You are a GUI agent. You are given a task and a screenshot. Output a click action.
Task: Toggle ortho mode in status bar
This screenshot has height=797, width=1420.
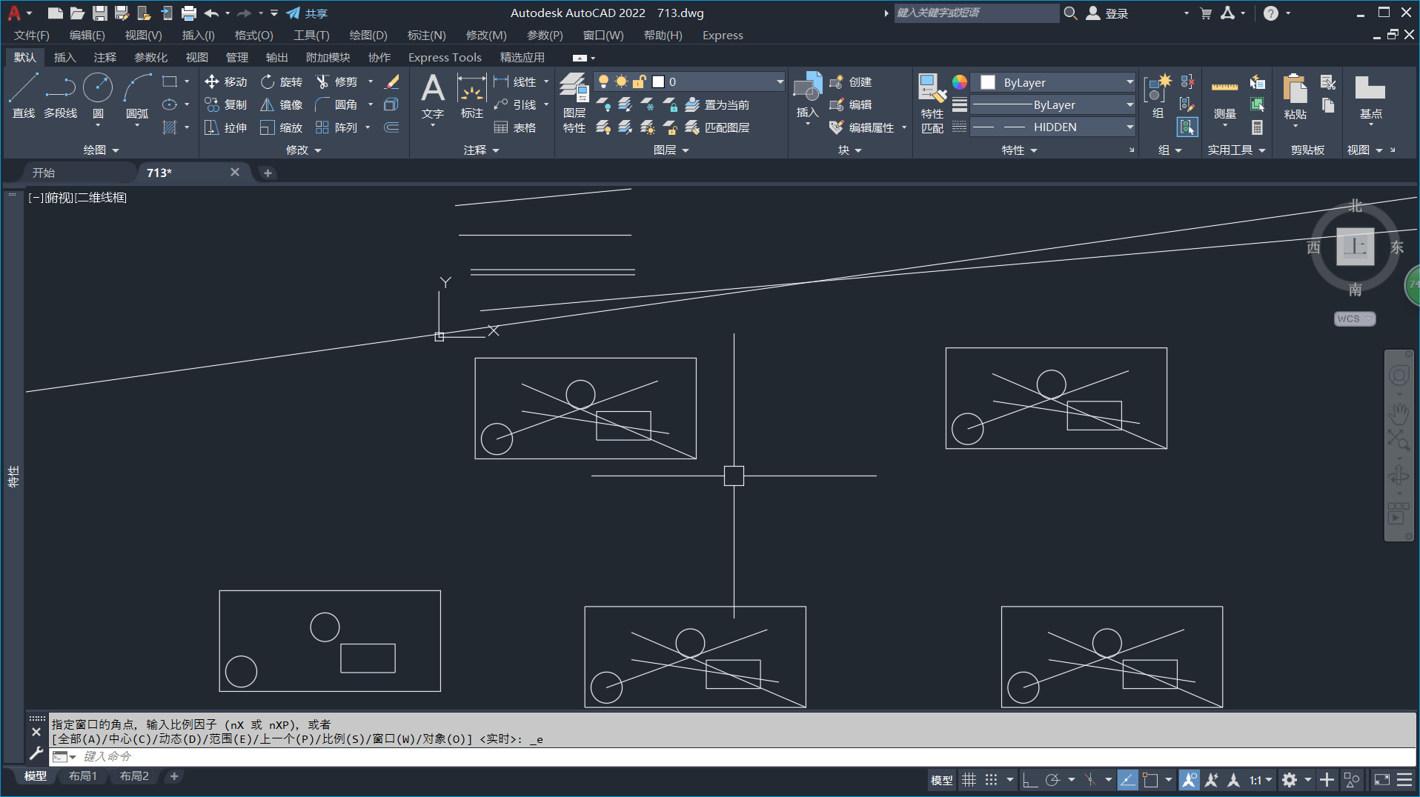pos(1029,779)
